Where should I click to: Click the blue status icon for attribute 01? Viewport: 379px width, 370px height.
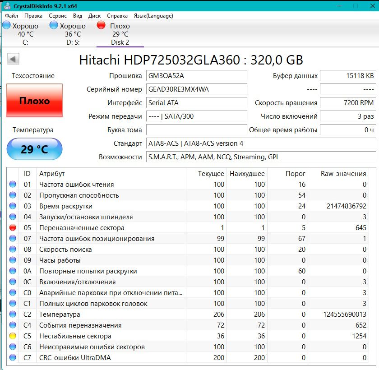[13, 184]
